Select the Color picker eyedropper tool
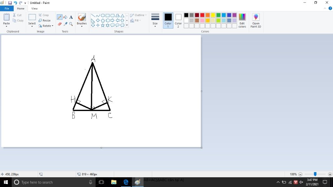333x187 pixels. pos(65,24)
